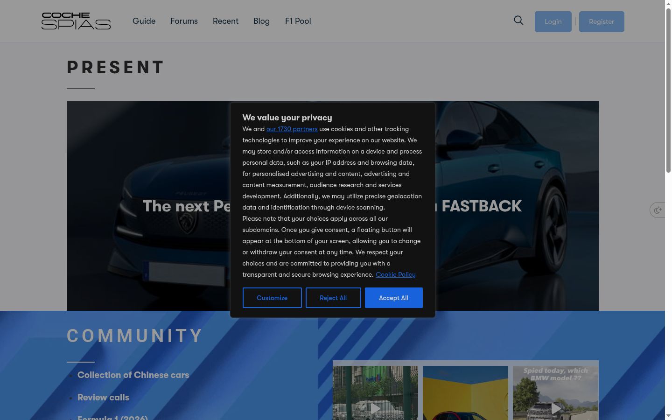
Task: Open the Cookie Policy link
Action: (396, 275)
